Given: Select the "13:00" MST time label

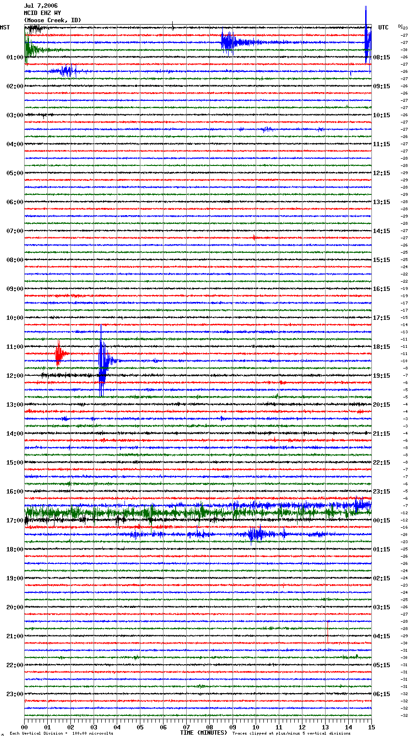Looking at the screenshot, I should point(15,405).
